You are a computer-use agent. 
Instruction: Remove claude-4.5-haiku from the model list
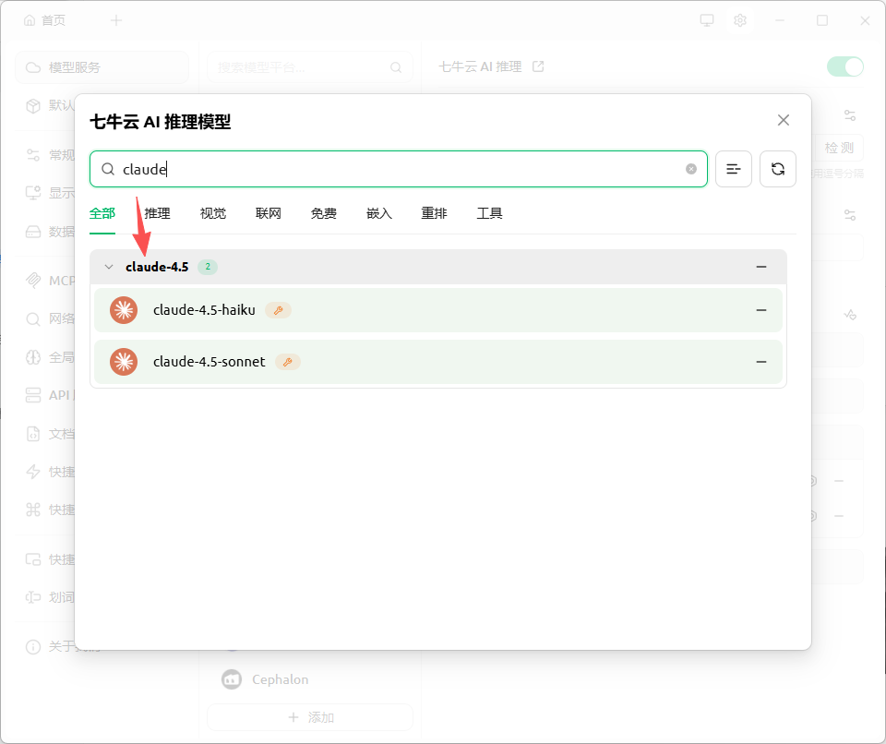tap(761, 310)
